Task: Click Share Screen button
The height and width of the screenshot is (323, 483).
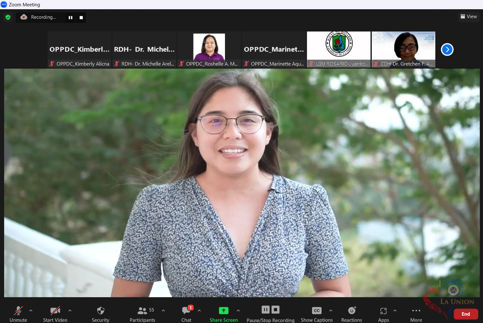Action: coord(224,314)
